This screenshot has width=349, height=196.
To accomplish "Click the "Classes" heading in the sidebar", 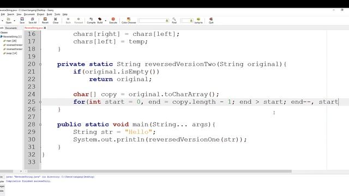I will [x=4, y=33].
